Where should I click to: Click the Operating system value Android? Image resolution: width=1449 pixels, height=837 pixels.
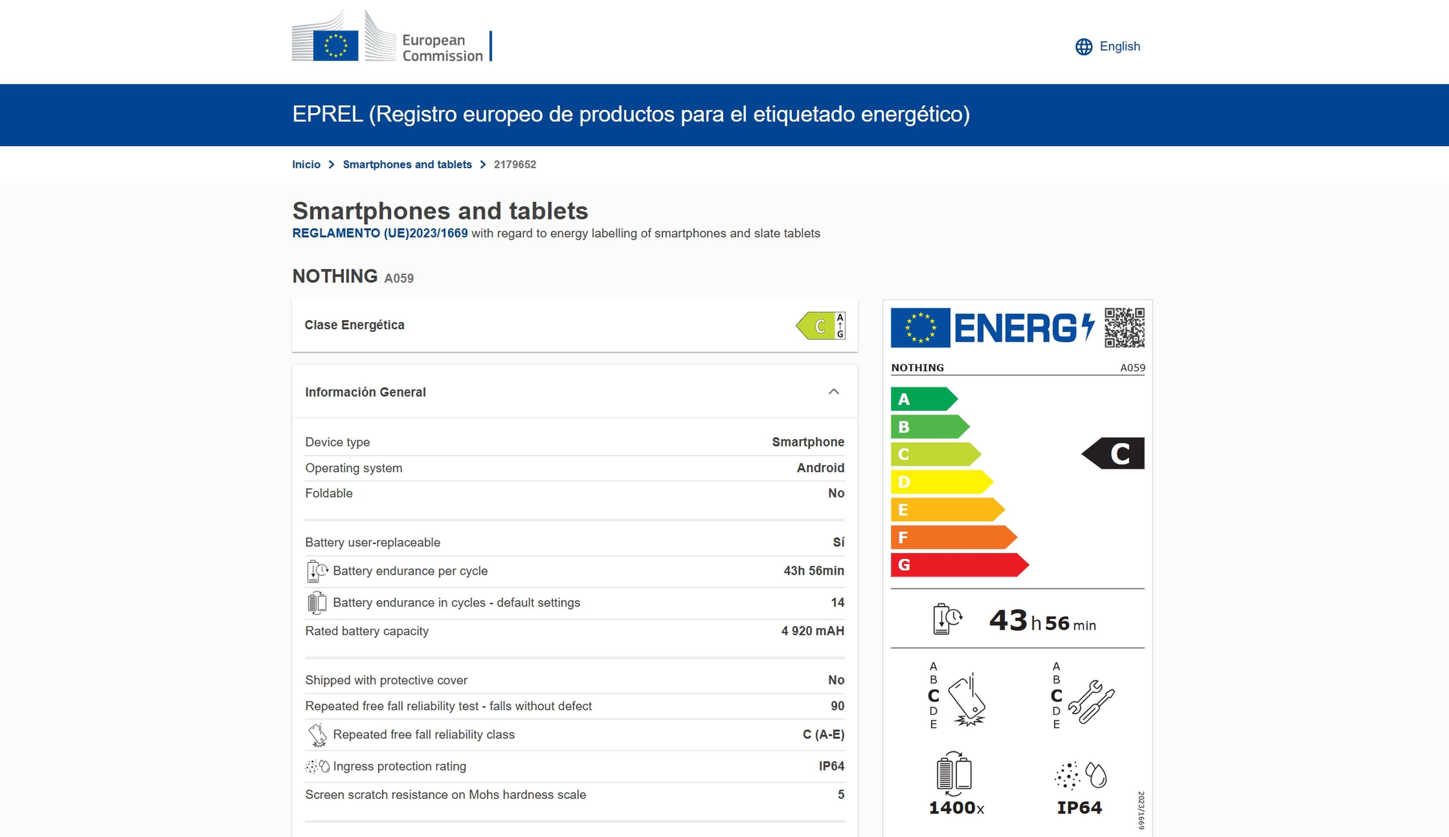point(820,468)
